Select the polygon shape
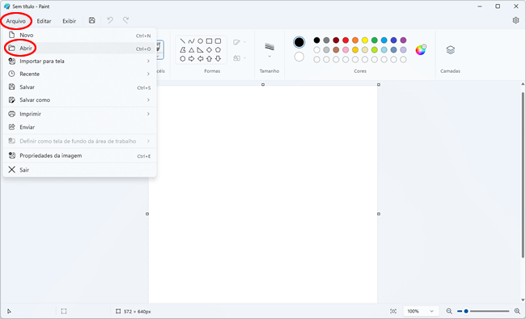 (183, 49)
